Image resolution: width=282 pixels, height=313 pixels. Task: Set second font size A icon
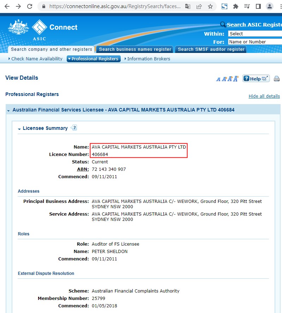pyautogui.click(x=224, y=79)
